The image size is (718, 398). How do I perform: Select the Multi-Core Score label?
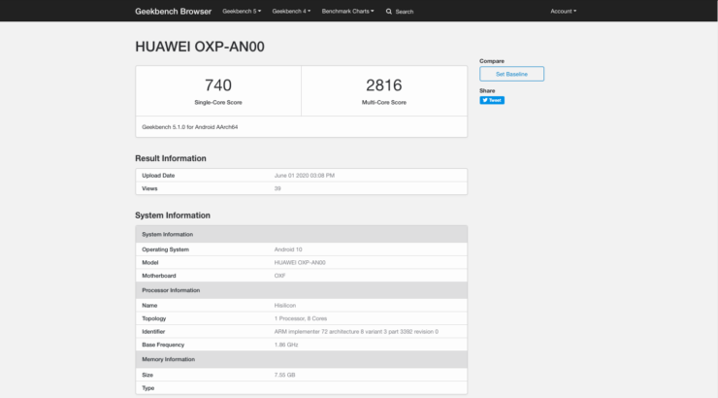[x=383, y=103]
